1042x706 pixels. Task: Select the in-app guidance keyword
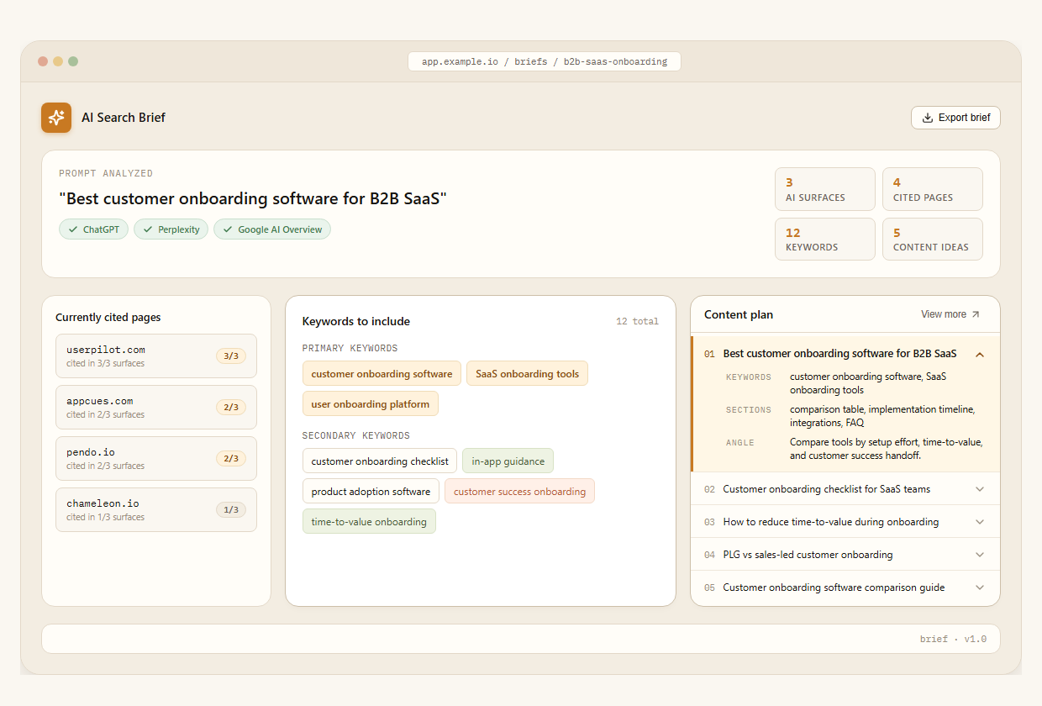point(508,461)
